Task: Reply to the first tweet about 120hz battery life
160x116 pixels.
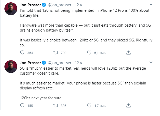Action: (x=22, y=53)
